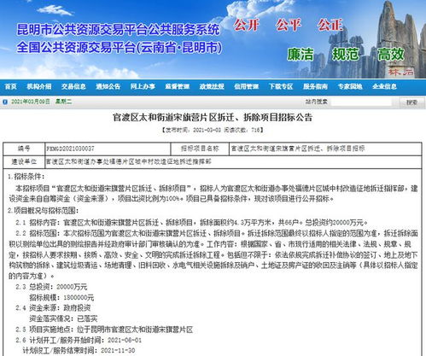Click the green 高效 slogan in banner

[391, 54]
